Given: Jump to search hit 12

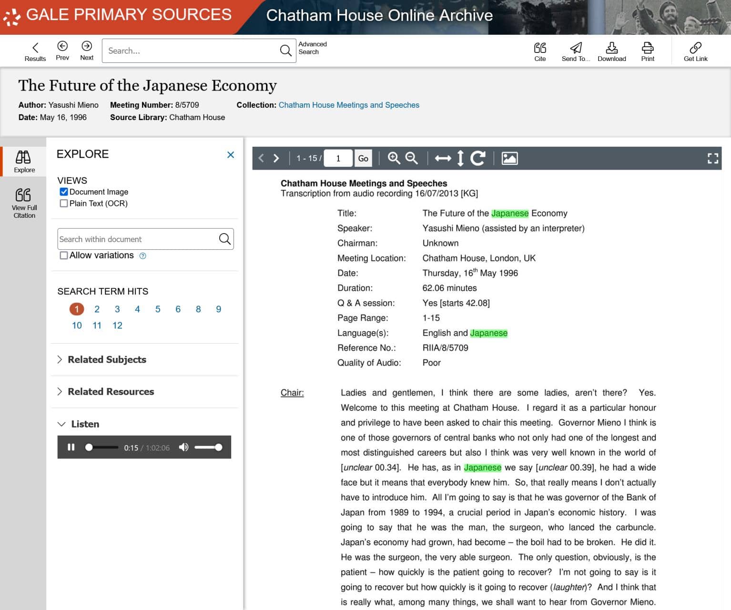Looking at the screenshot, I should (x=117, y=325).
